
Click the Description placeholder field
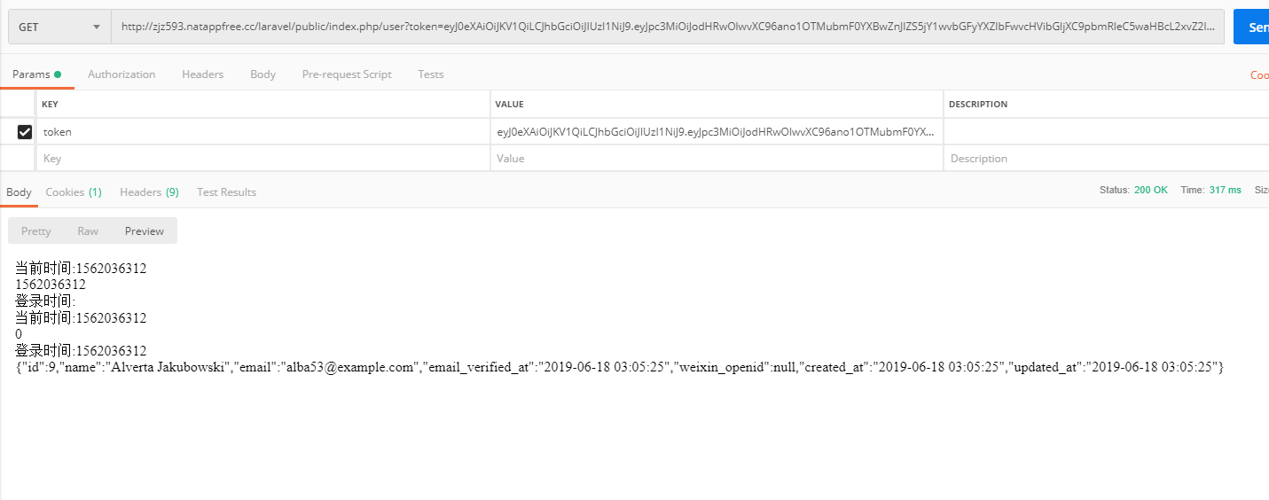pyautogui.click(x=1107, y=159)
